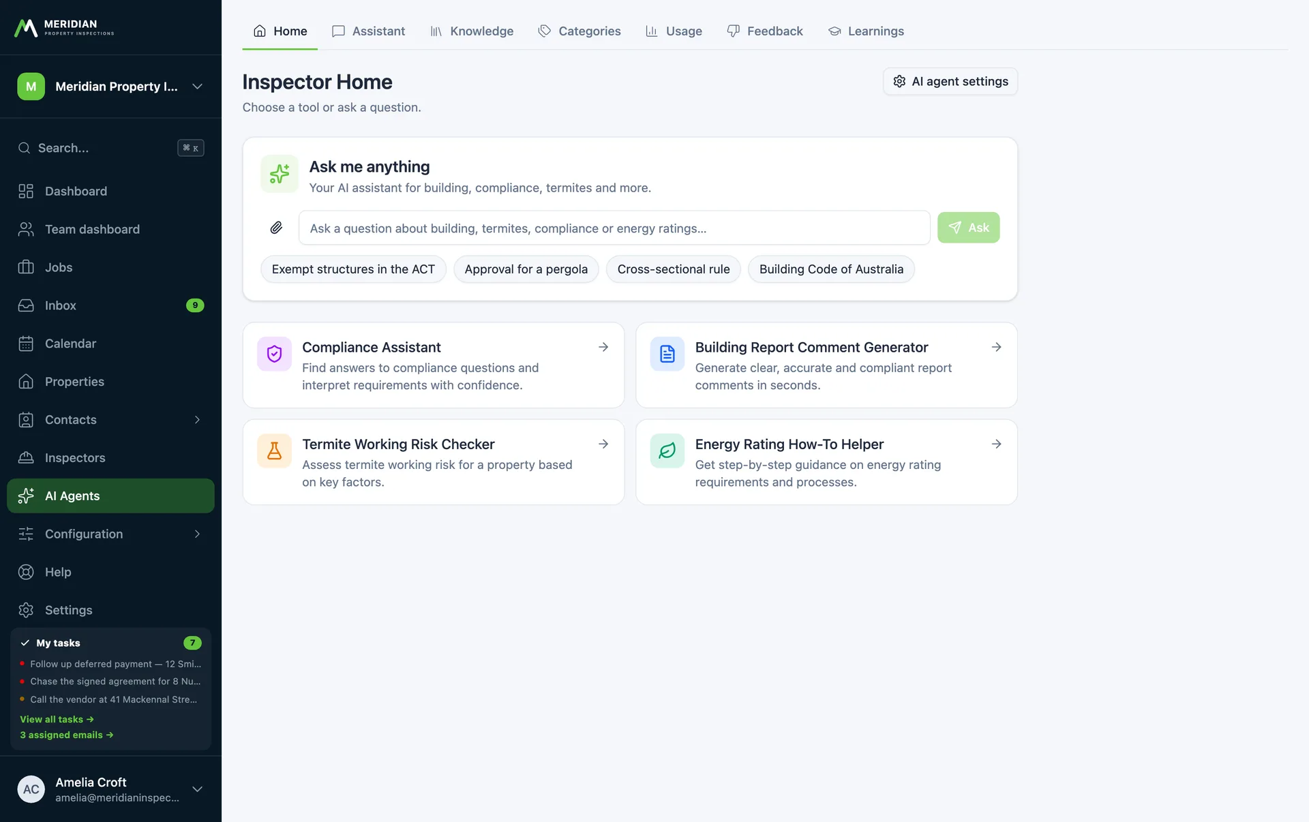Click the AC user avatar

tap(31, 789)
